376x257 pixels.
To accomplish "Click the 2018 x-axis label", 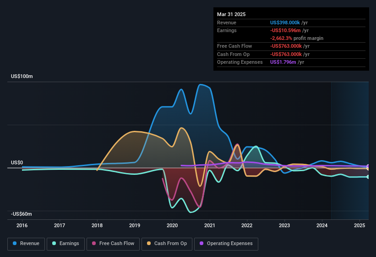I will pyautogui.click(x=97, y=225).
